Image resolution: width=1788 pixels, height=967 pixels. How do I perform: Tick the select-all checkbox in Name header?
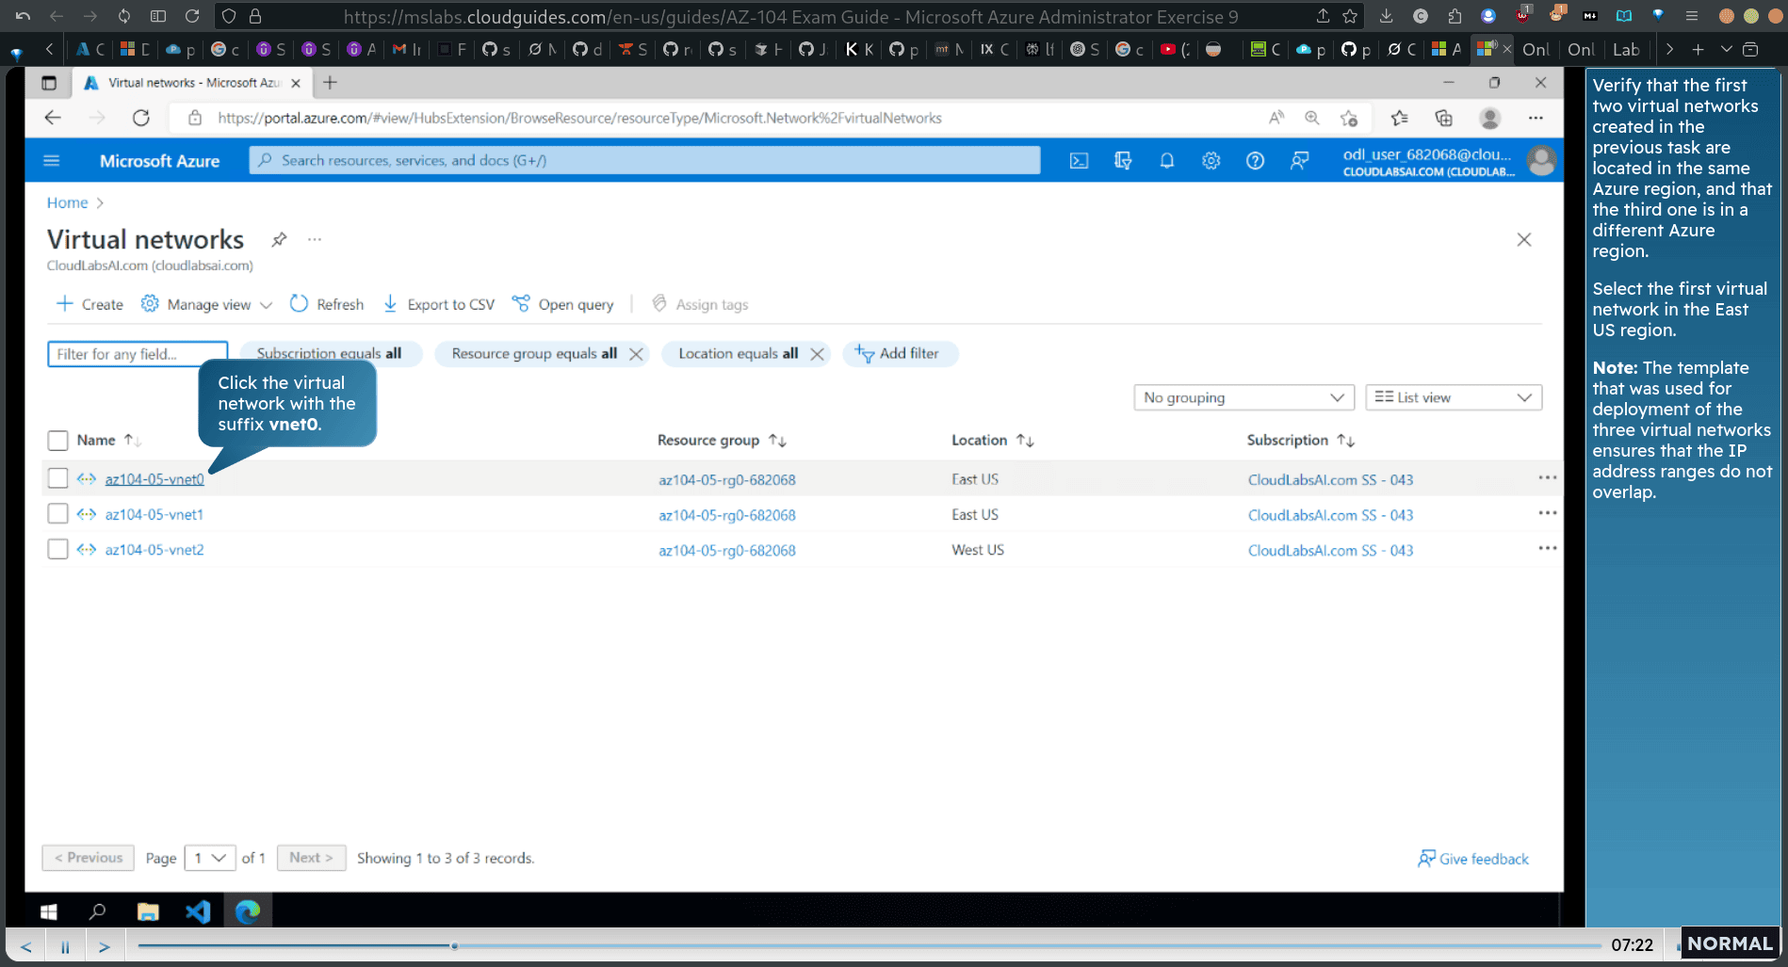tap(57, 440)
